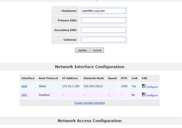Click the Network Access Configuration heading

(x=89, y=121)
